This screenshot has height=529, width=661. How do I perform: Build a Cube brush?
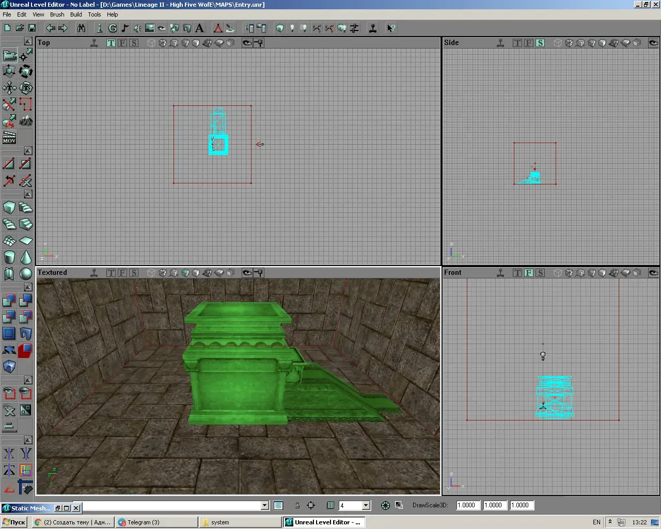click(9, 208)
